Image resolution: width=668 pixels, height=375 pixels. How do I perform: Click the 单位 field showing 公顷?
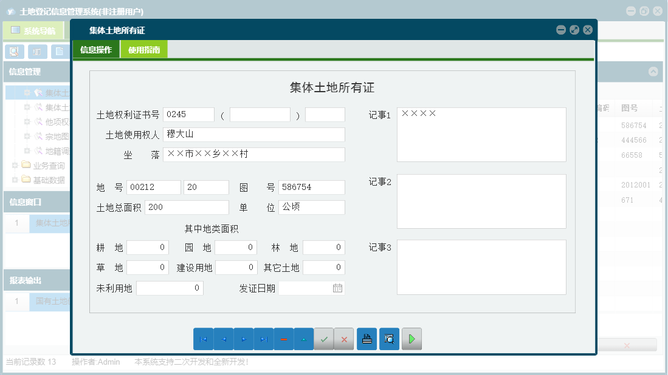point(312,207)
